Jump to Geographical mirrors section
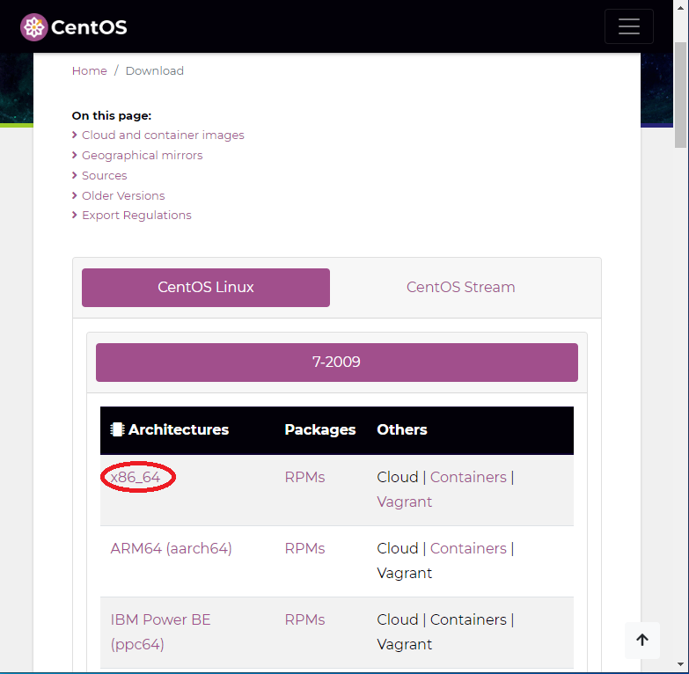 click(x=143, y=155)
